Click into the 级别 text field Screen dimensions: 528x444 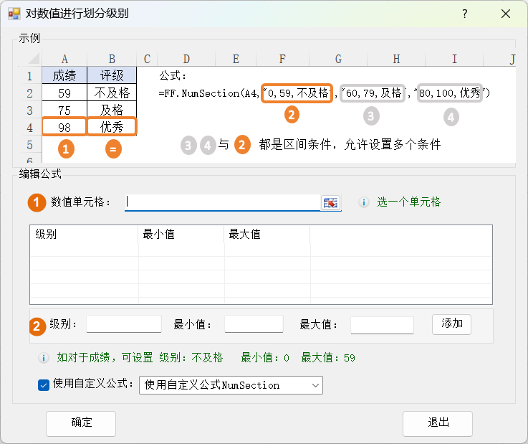pos(123,325)
